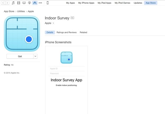Switch to My iPhone Apps tab
Viewport: 165px width, 114px height.
click(x=86, y=3)
